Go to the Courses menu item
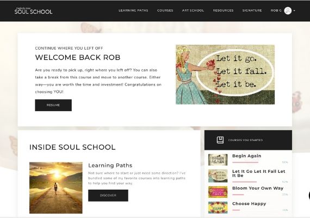Viewport: 310px width, 218px height. (x=165, y=10)
